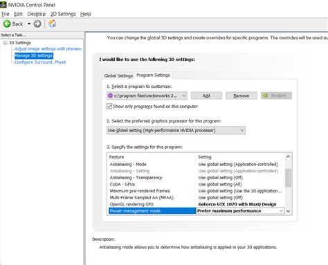Select the CUDA - GPUs row

click(196, 185)
